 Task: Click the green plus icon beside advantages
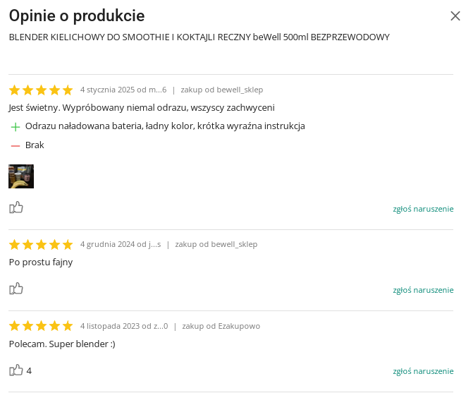coord(15,127)
